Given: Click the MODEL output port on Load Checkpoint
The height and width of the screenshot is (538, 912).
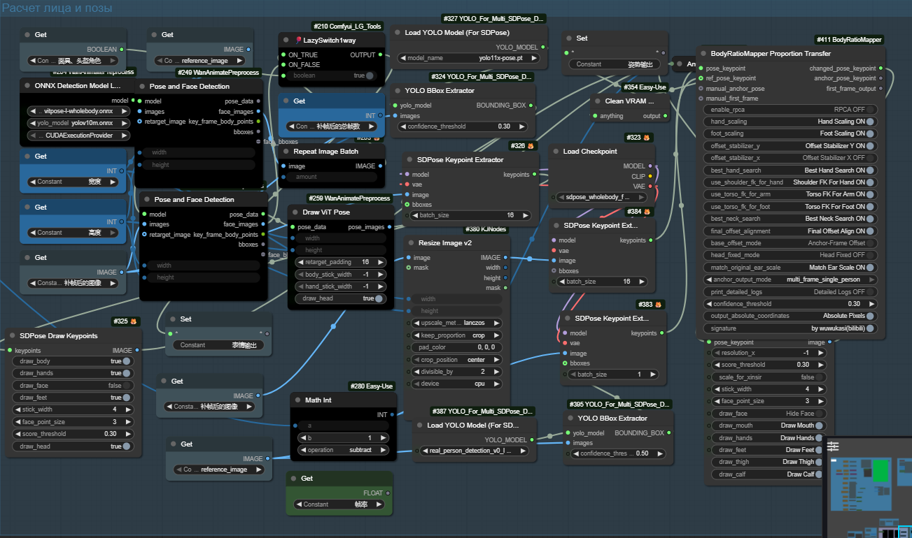Looking at the screenshot, I should coord(650,166).
